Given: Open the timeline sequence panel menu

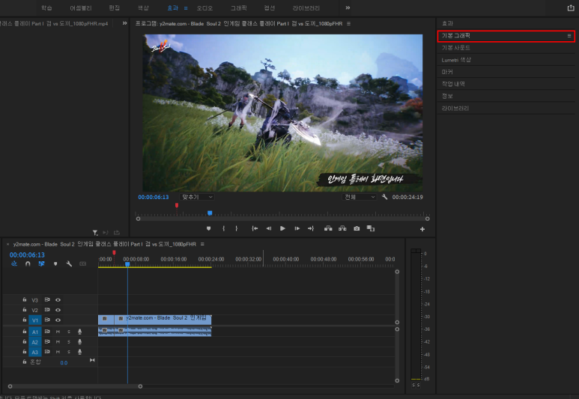Looking at the screenshot, I should 202,244.
